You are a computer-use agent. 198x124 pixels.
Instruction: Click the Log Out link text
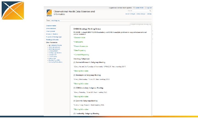(x=149, y=8)
